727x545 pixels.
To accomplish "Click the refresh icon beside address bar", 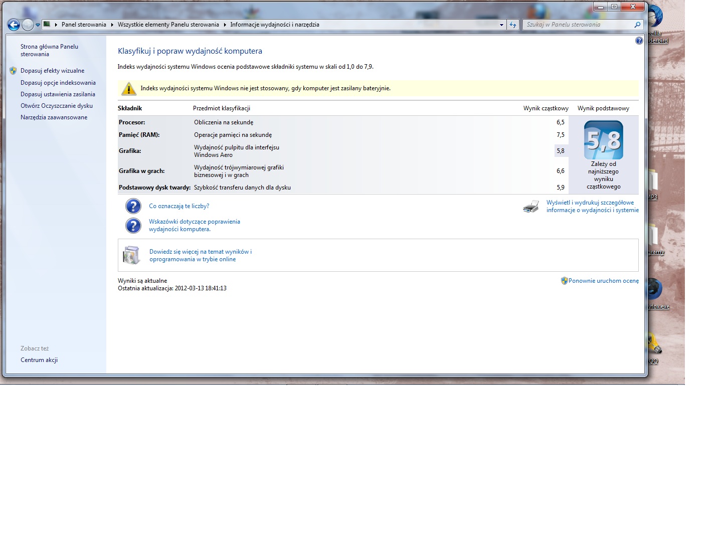I will [512, 25].
